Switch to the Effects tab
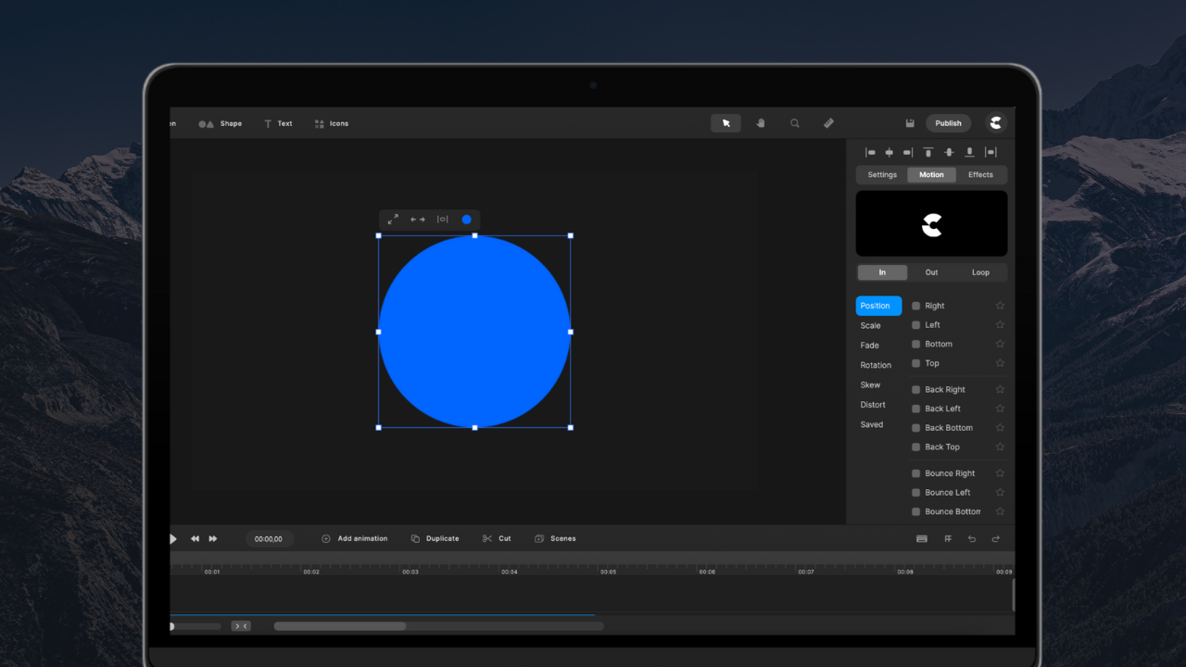Viewport: 1186px width, 667px height. point(981,175)
